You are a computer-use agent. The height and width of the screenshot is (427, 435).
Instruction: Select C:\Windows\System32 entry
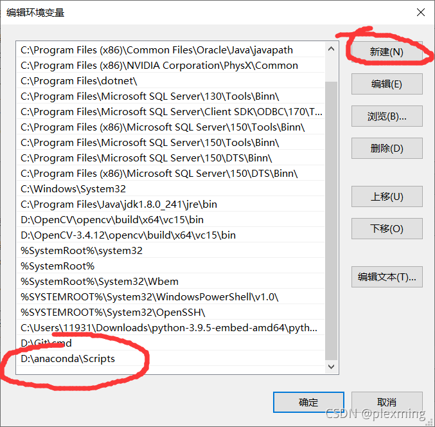170,189
